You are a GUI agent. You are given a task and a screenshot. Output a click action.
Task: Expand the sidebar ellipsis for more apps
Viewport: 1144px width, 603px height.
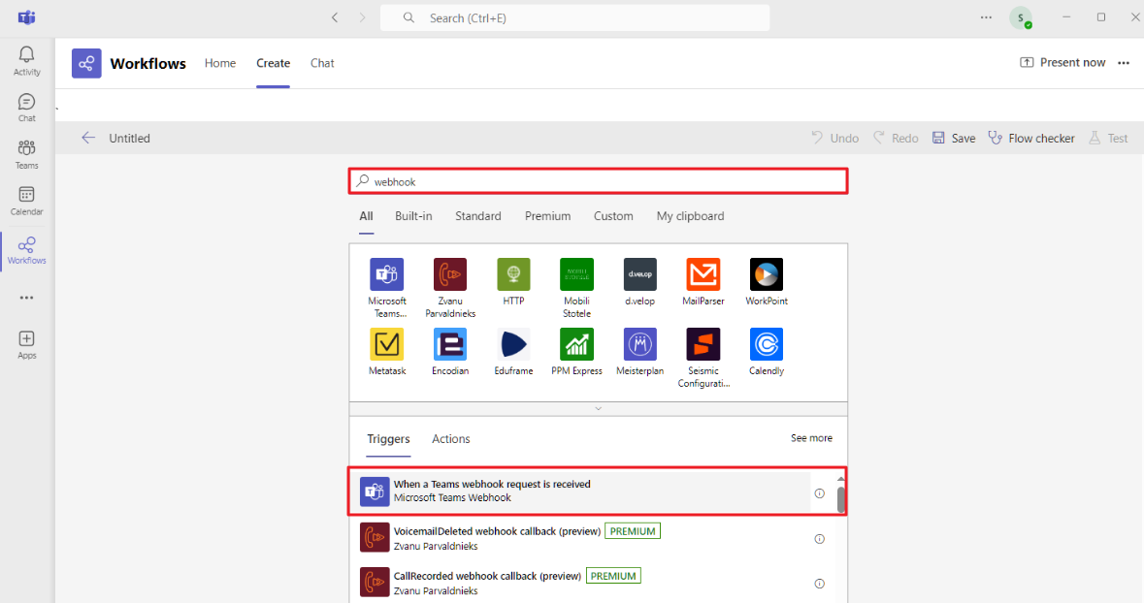26,298
